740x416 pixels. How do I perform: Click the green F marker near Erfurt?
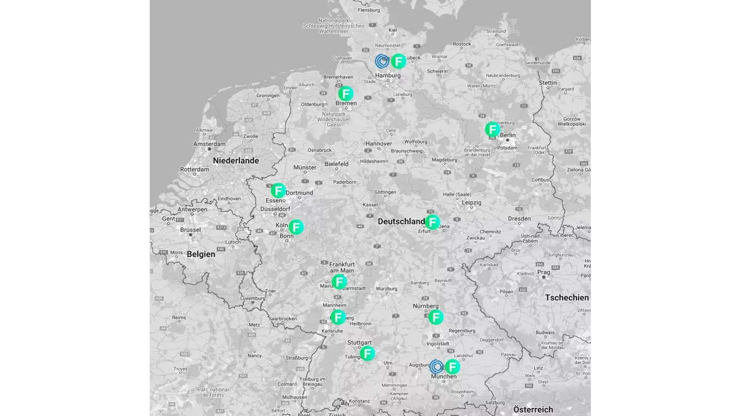click(x=432, y=222)
